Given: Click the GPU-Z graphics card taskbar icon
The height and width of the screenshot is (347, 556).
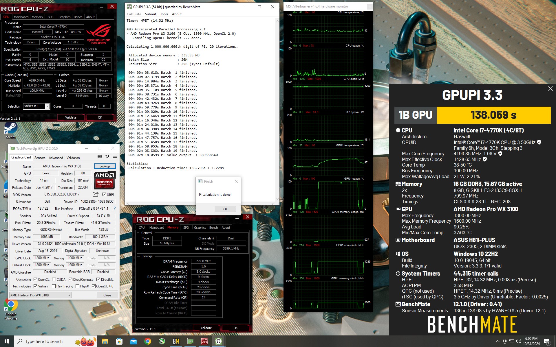Looking at the screenshot, I should pyautogui.click(x=190, y=342).
